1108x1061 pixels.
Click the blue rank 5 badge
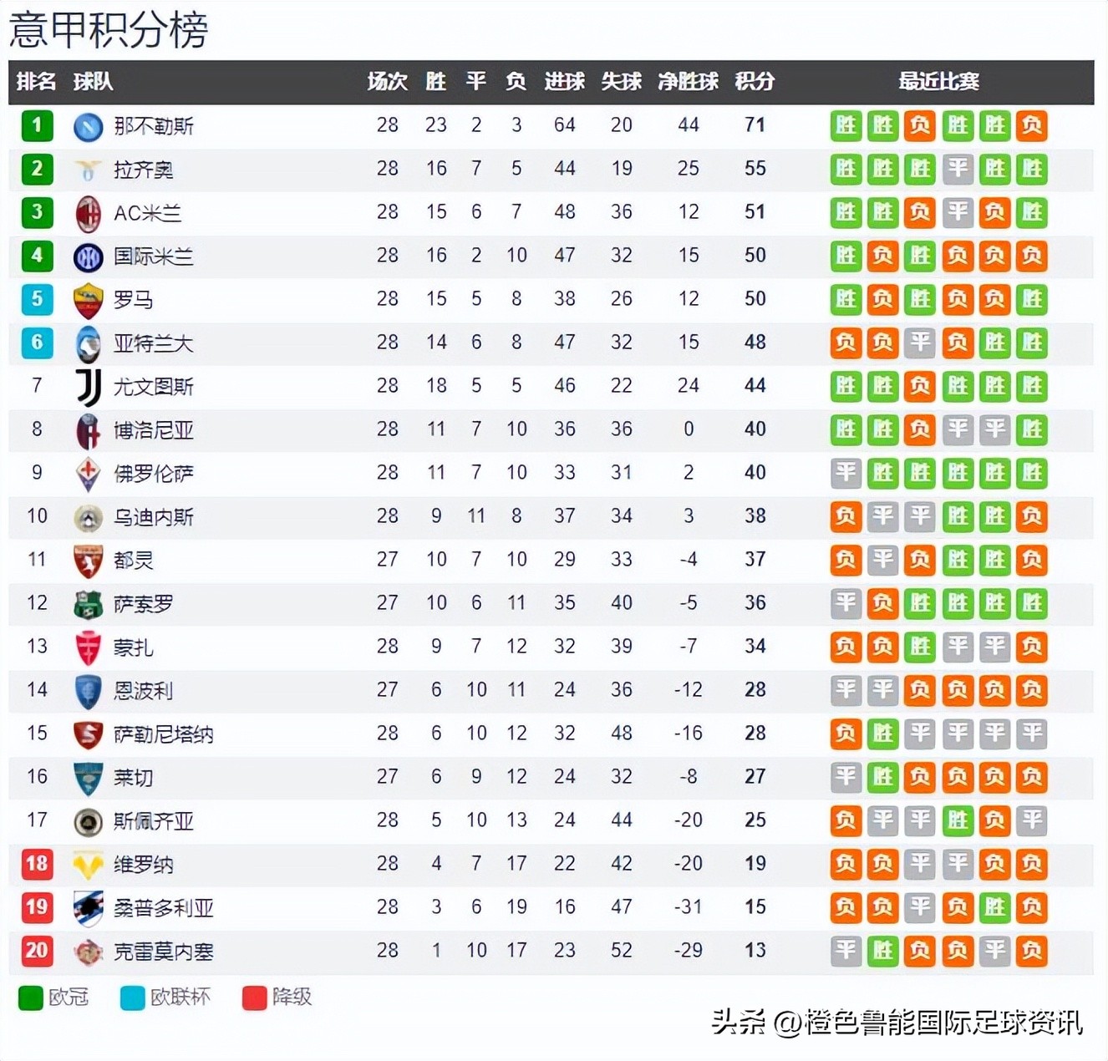coord(37,299)
